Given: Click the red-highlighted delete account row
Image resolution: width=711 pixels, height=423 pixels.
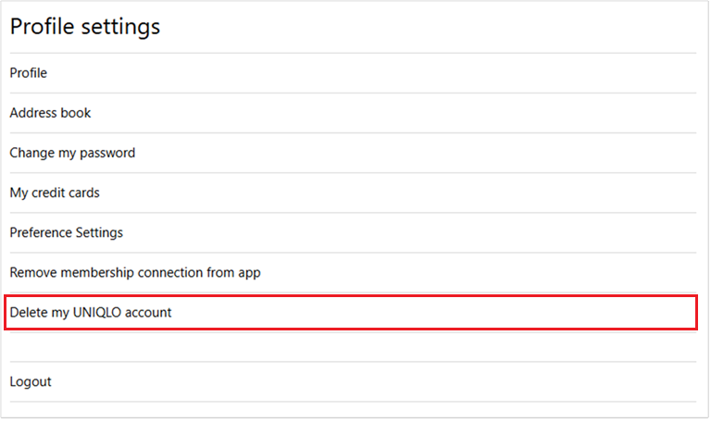Looking at the screenshot, I should (x=350, y=313).
